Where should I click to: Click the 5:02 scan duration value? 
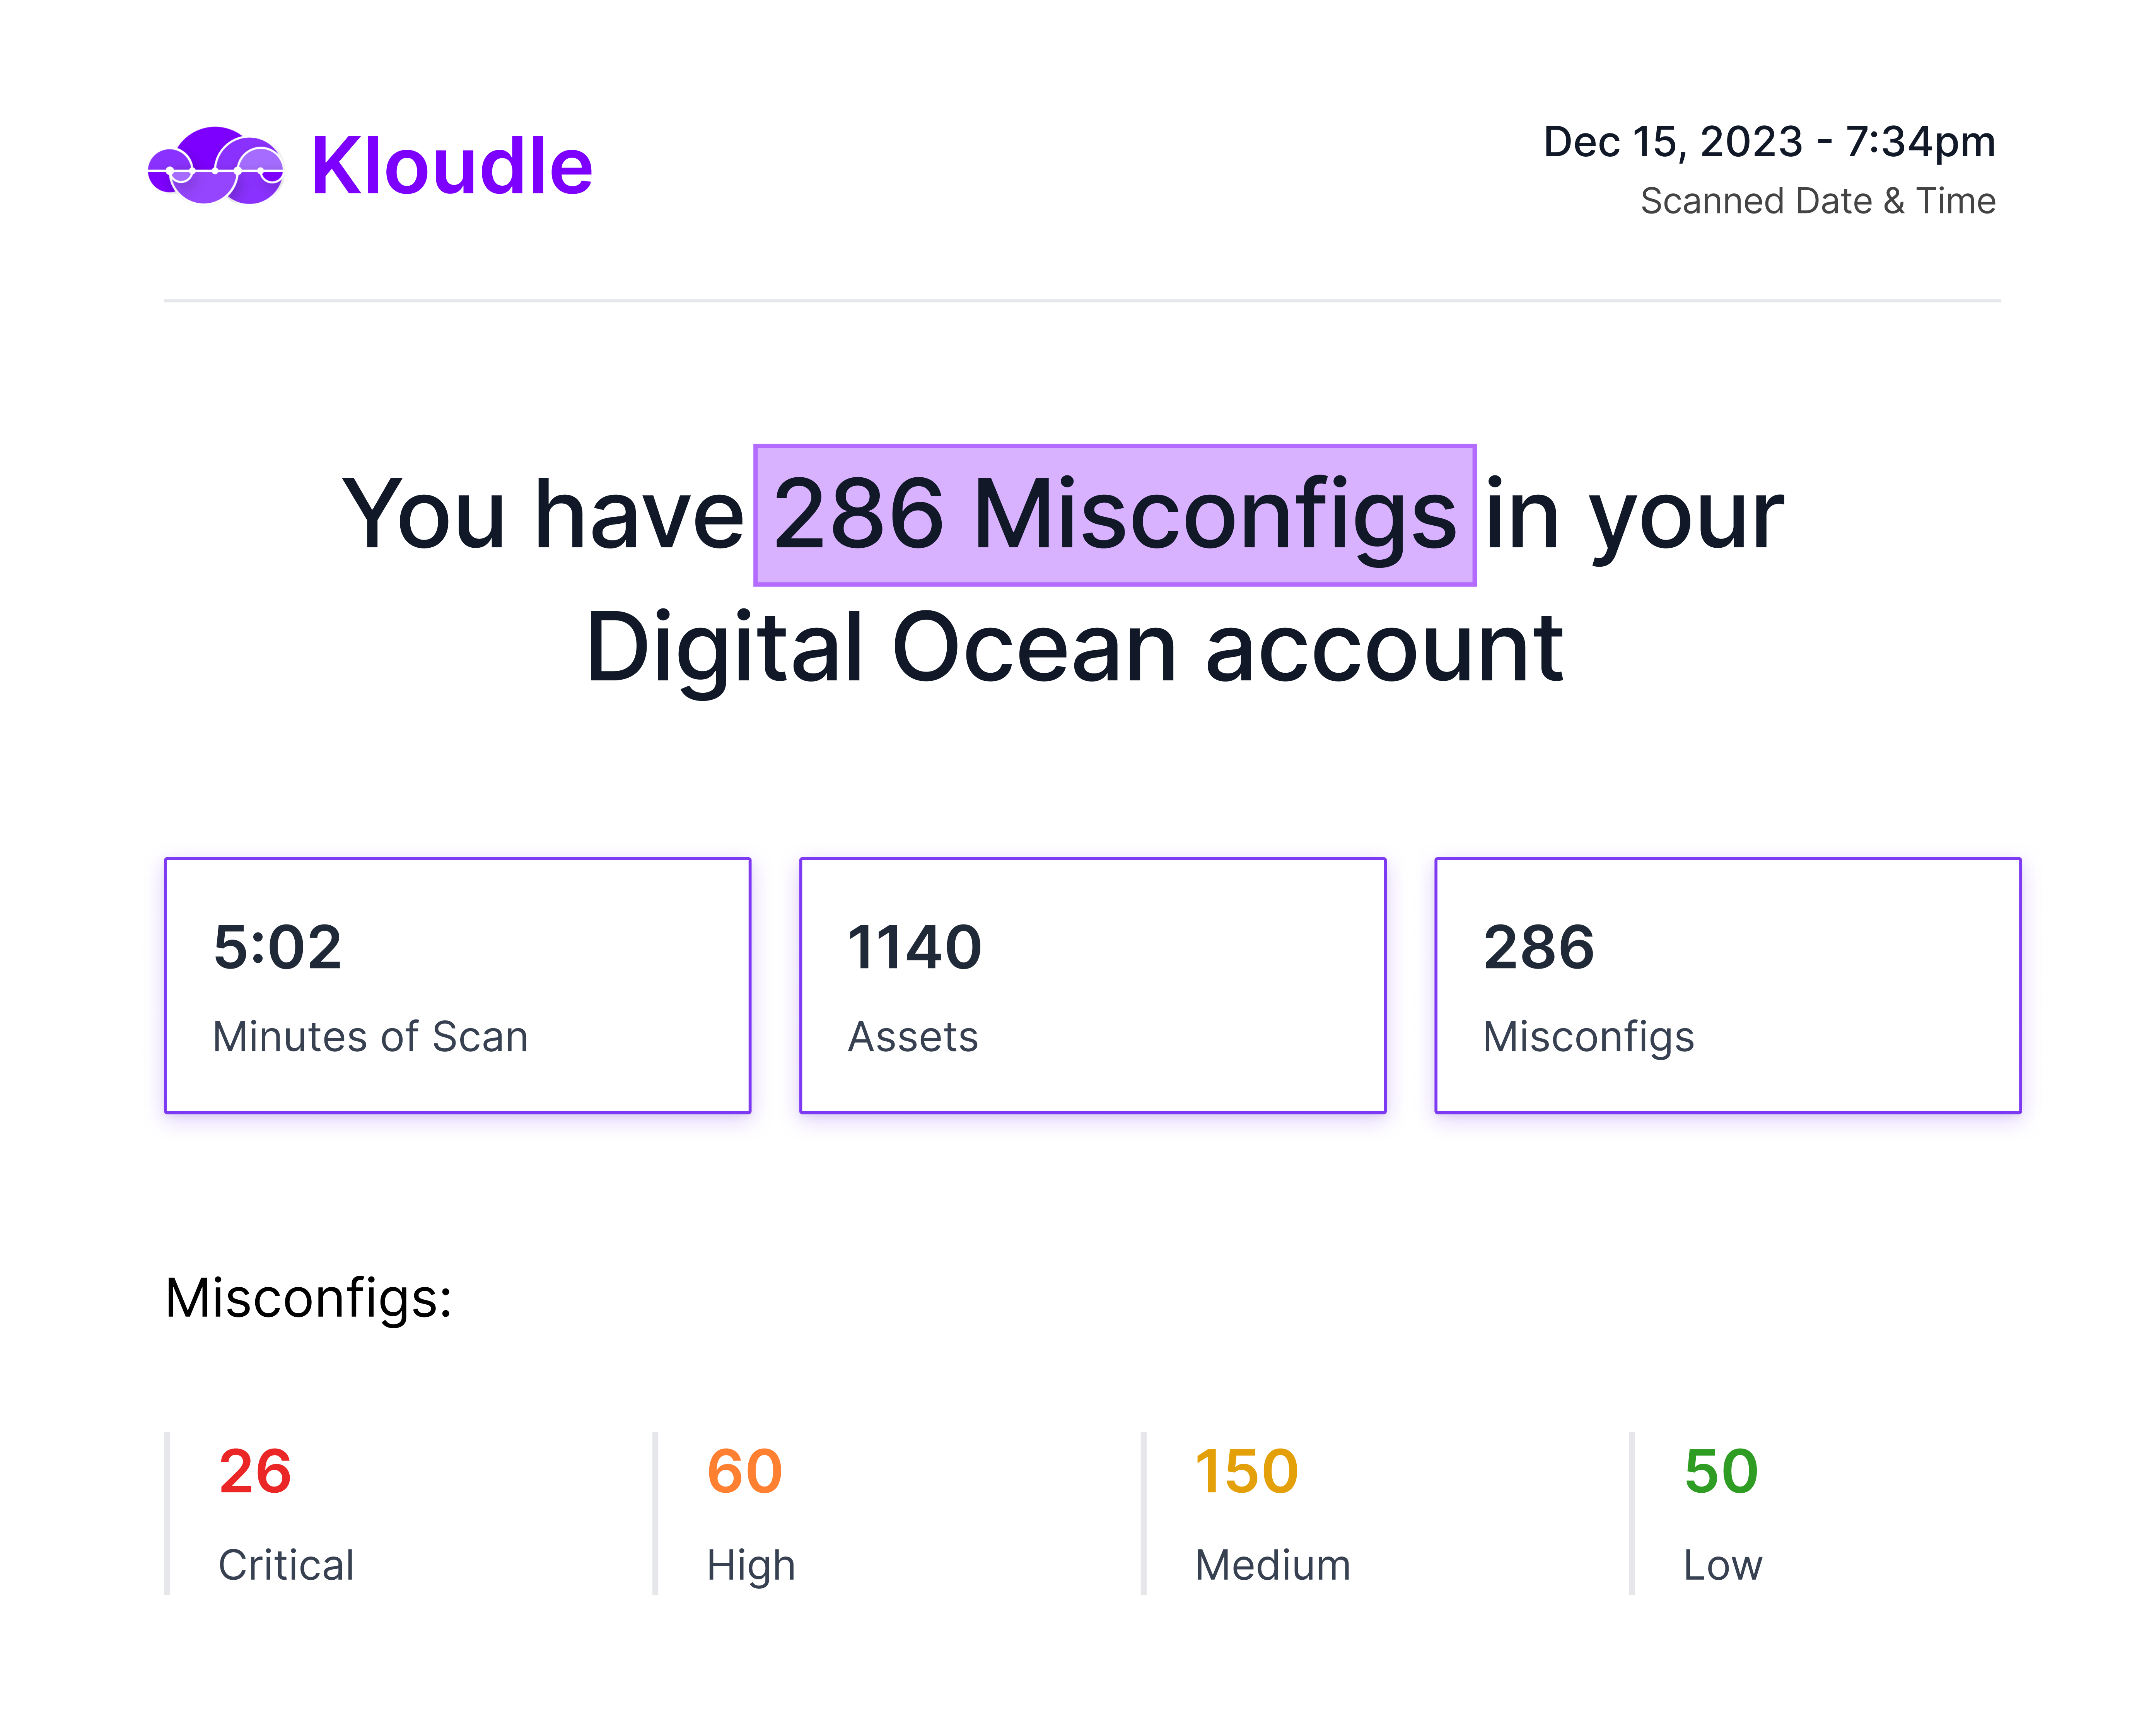click(278, 947)
